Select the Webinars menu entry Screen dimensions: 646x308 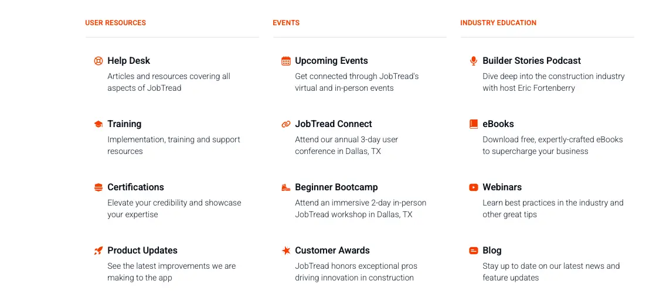point(502,187)
